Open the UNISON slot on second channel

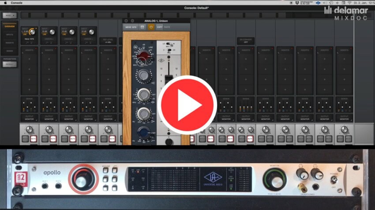[49, 39]
